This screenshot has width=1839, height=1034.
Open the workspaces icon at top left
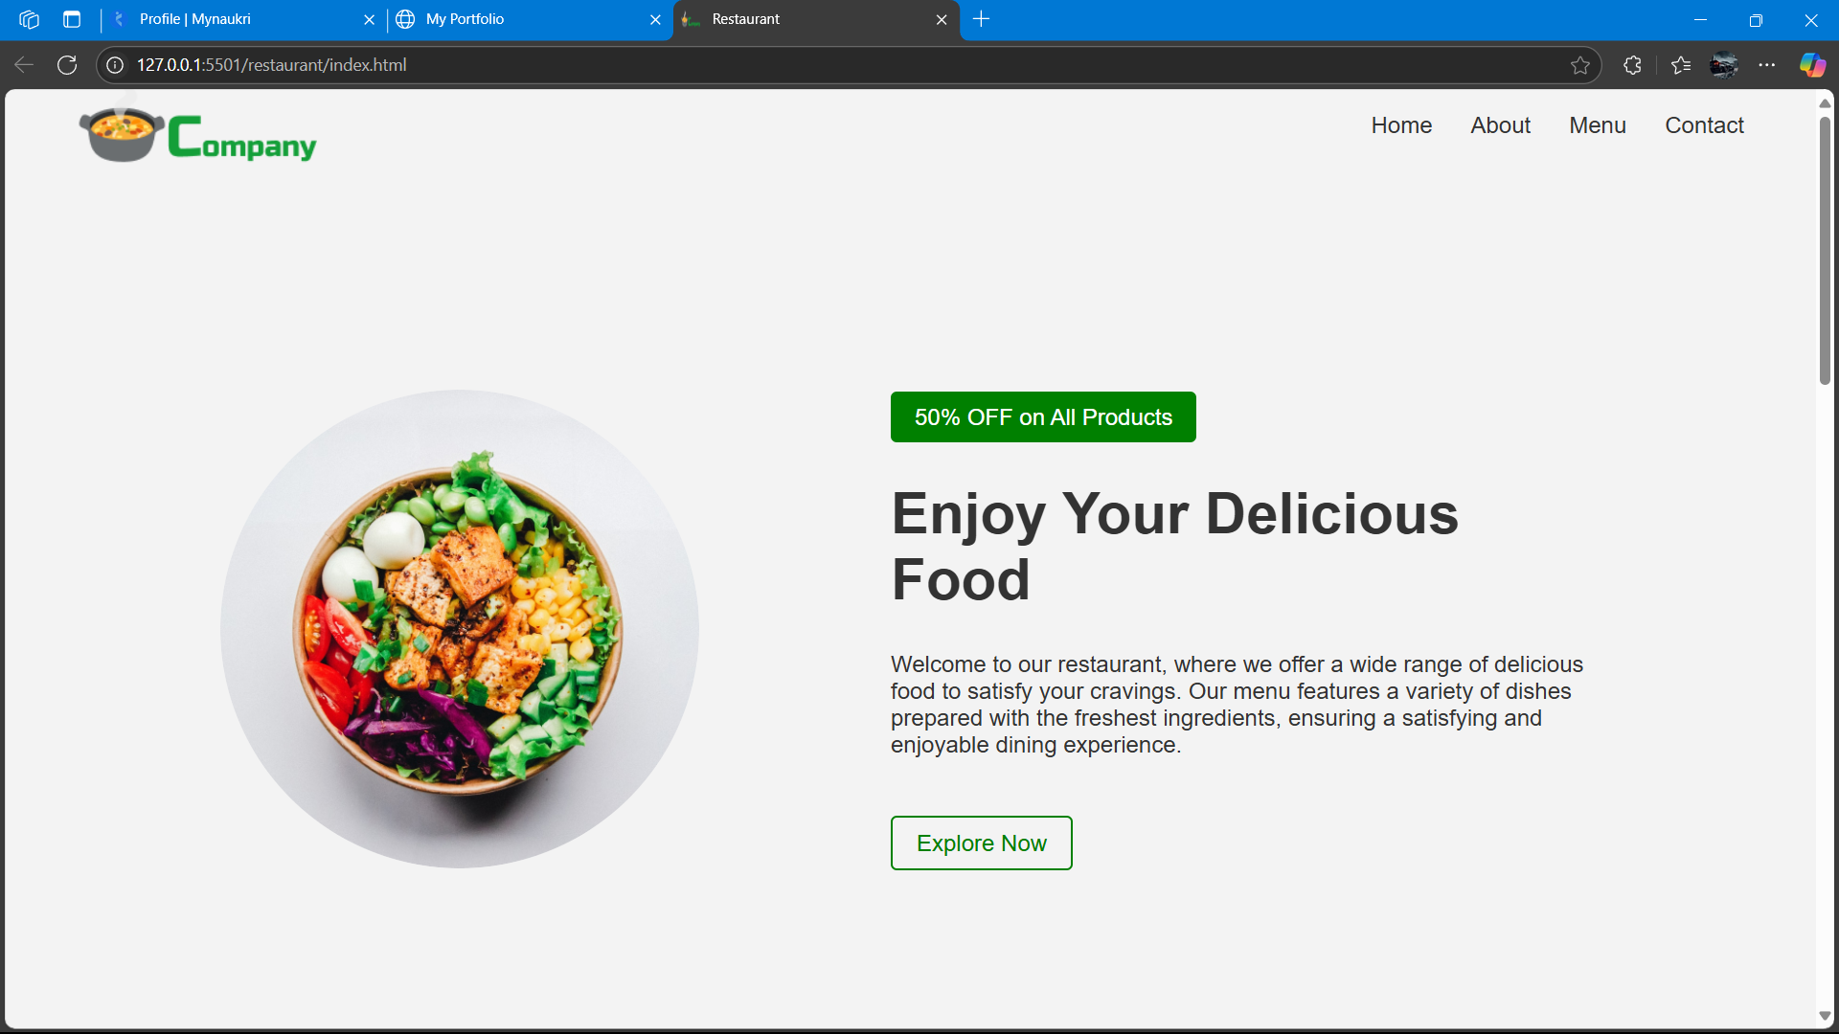(29, 19)
